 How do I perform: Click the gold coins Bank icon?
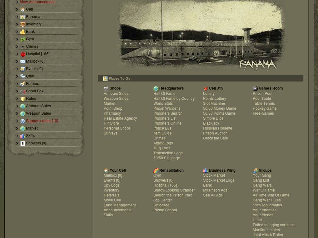coord(22,32)
